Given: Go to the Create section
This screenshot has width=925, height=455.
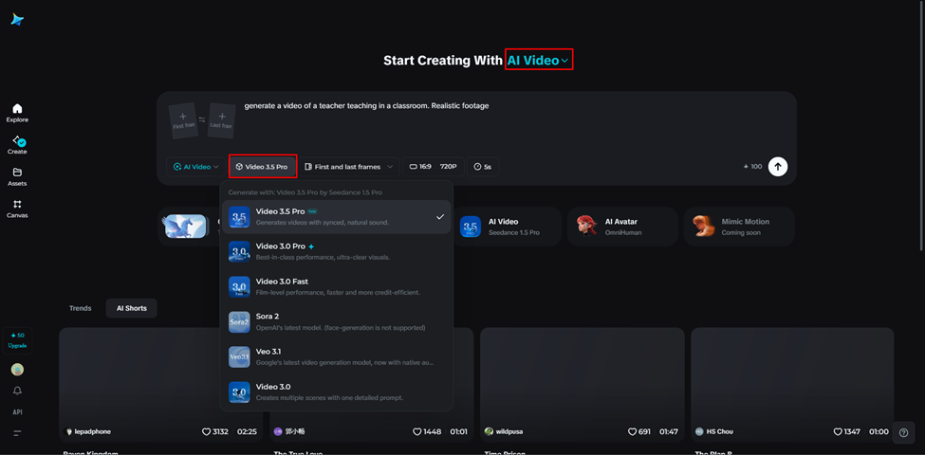Looking at the screenshot, I should tap(17, 144).
